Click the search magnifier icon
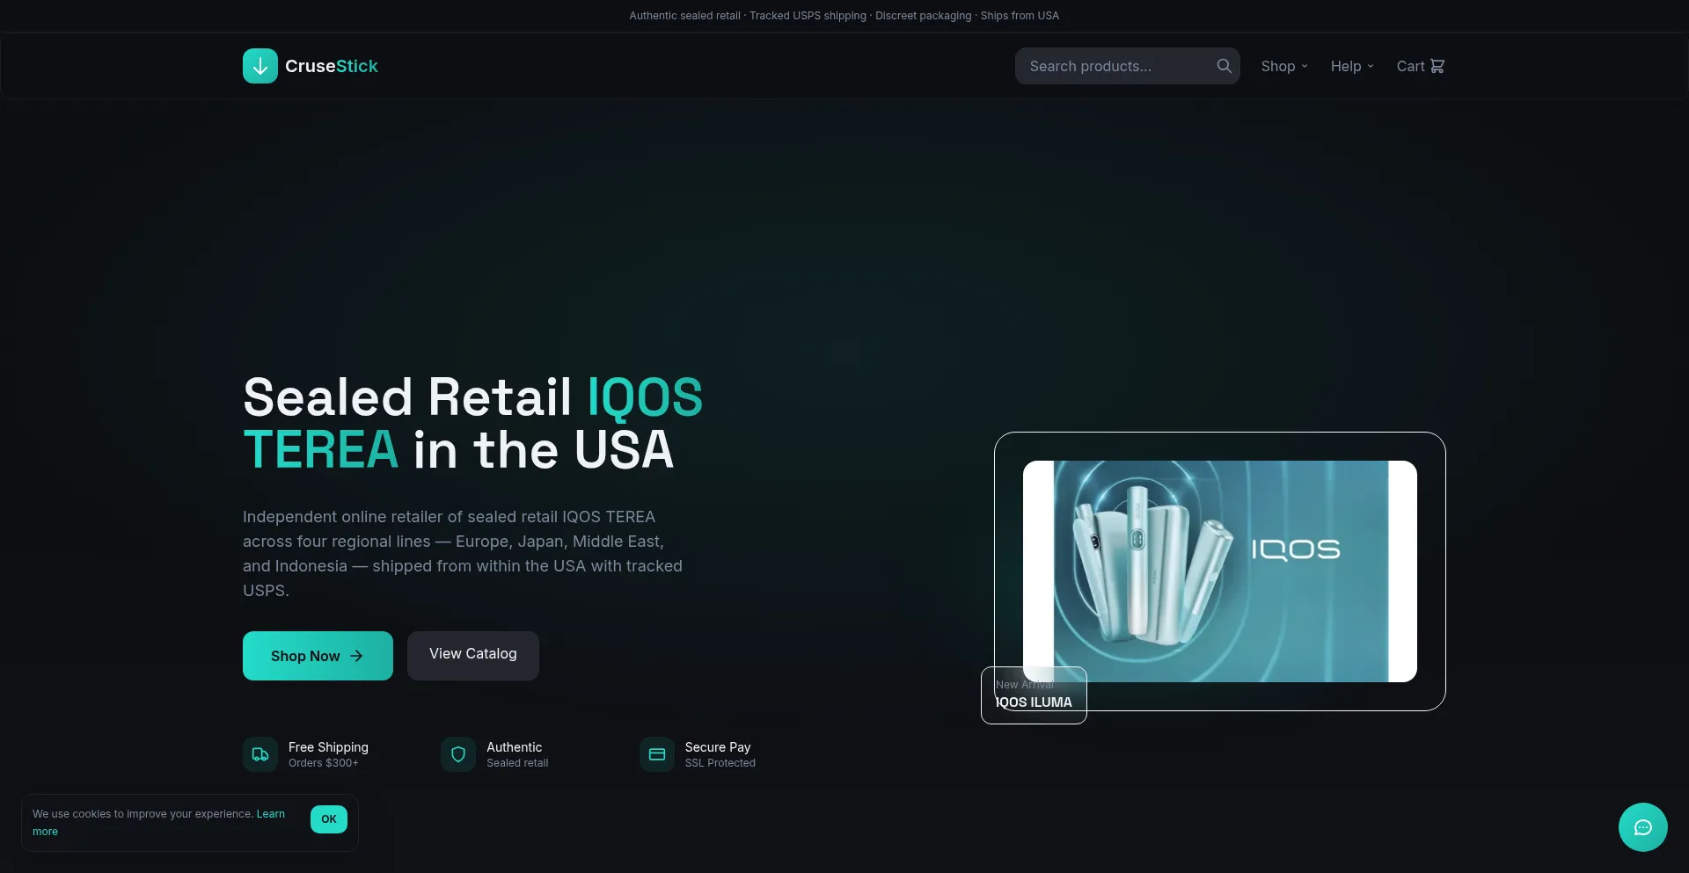This screenshot has height=873, width=1689. pos(1224,66)
